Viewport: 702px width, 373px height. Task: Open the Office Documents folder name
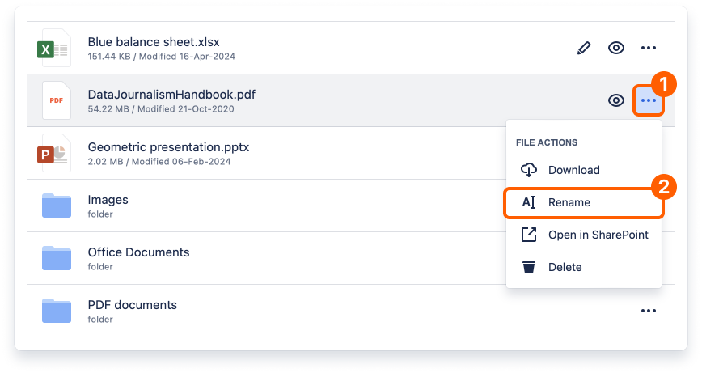[138, 252]
